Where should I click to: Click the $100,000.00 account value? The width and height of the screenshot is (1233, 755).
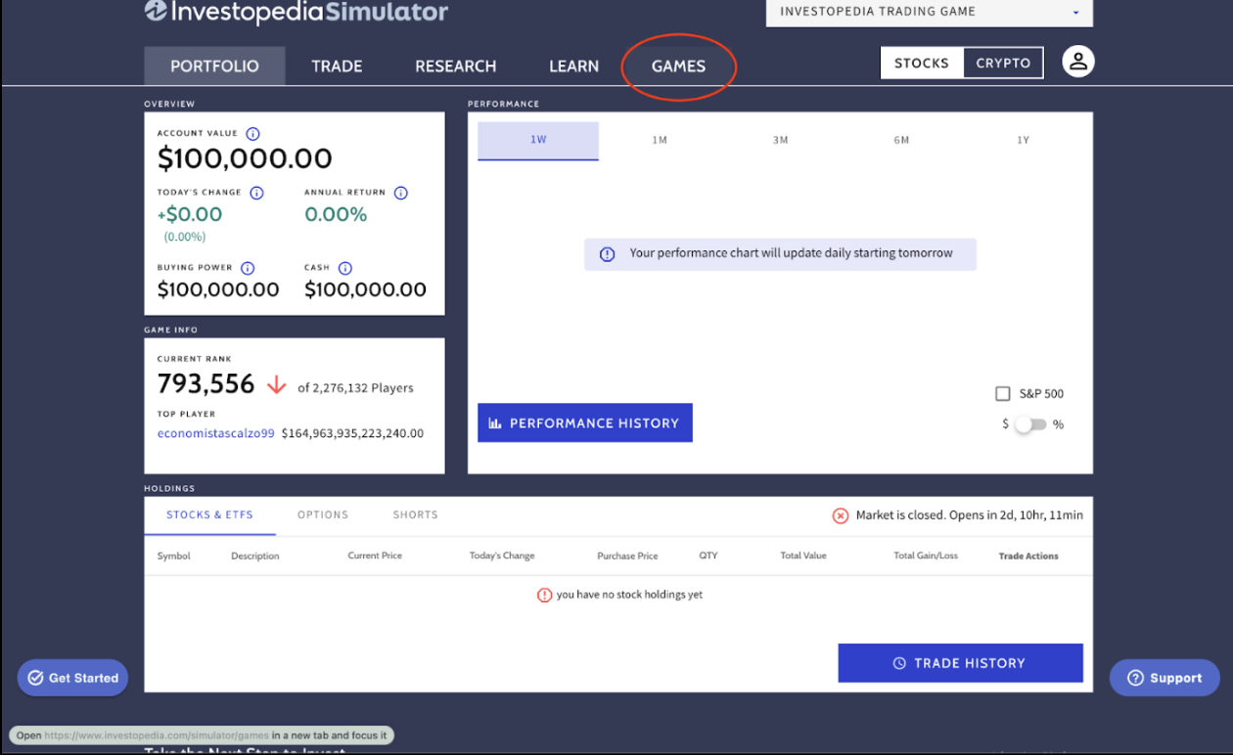[245, 158]
